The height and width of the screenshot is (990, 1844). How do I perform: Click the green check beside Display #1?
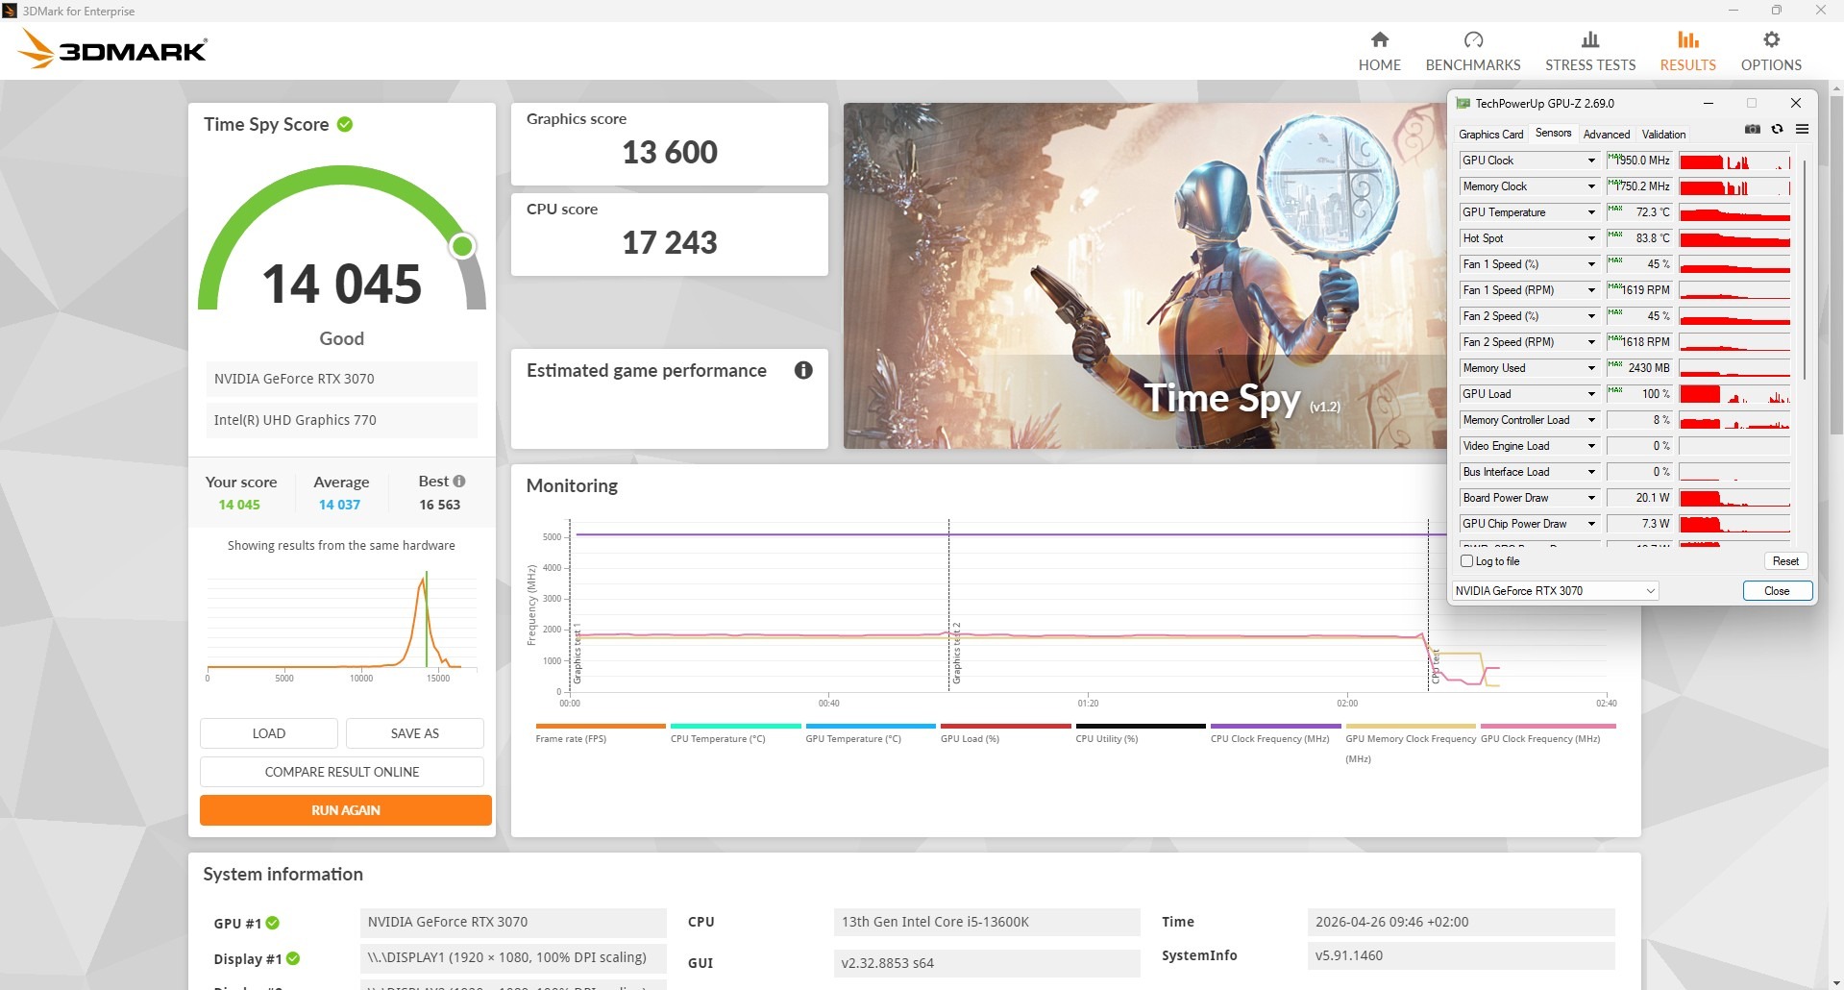[293, 958]
